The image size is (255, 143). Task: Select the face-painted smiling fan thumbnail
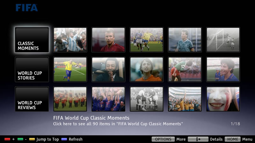click(x=223, y=99)
